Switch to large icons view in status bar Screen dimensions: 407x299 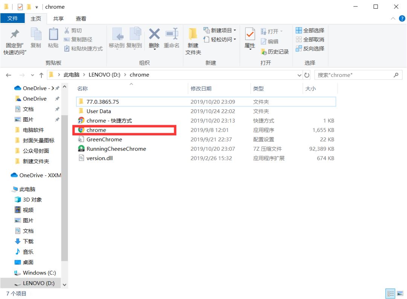point(400,294)
